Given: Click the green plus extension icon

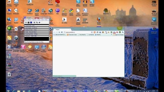Looking at the screenshot, I should tap(111, 32).
